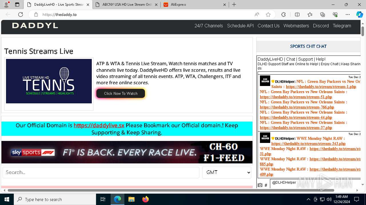366x205 pixels.
Task: Click the vertical page scrollbar thumb
Action: coord(363,31)
